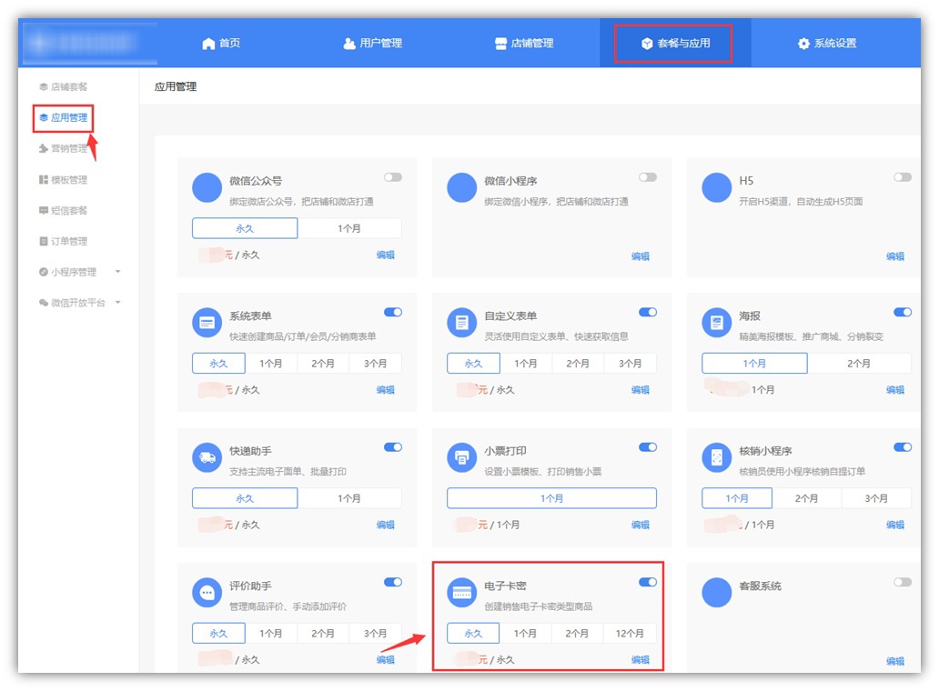Click the 电子卡密 card icon
This screenshot has width=939, height=691.
[x=462, y=593]
